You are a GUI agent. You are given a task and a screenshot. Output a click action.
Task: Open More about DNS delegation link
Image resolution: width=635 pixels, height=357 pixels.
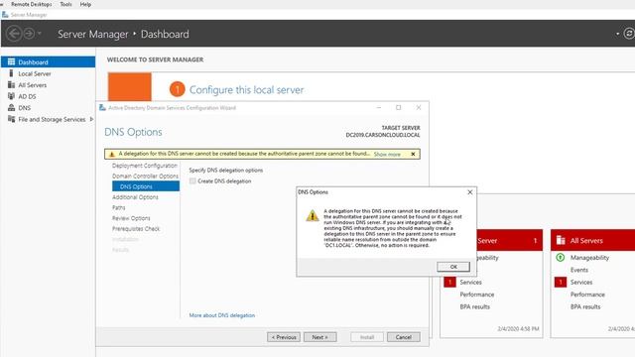(222, 315)
